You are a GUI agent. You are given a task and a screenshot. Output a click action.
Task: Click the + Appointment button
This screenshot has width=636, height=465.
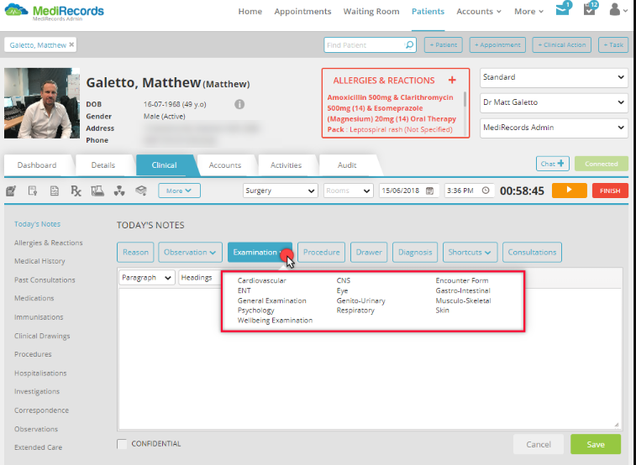coord(497,44)
